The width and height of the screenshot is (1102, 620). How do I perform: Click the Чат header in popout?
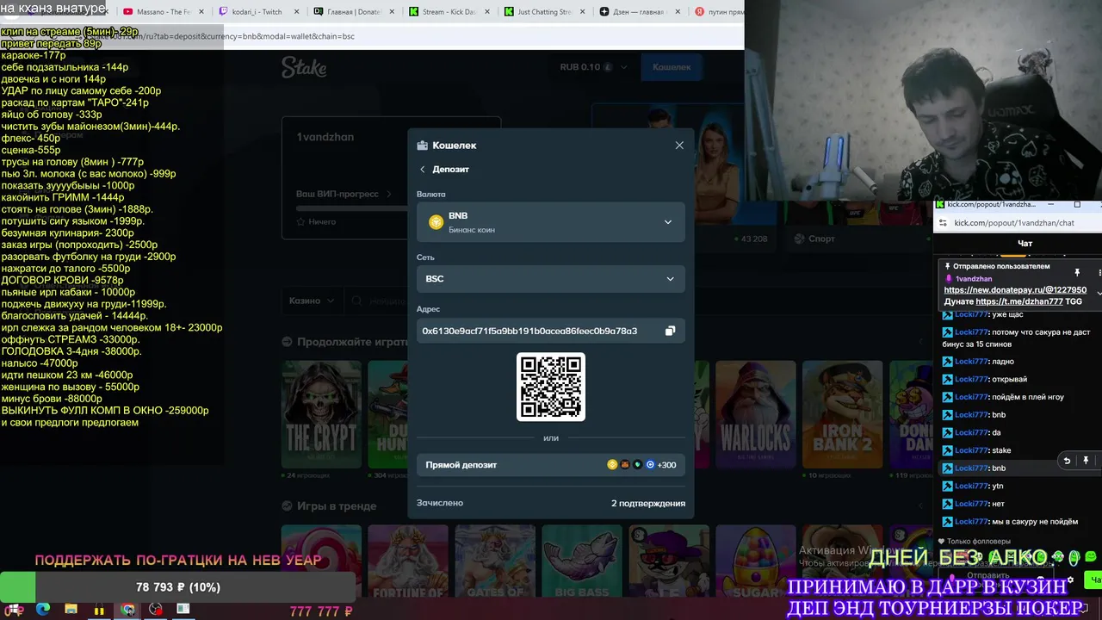[x=1025, y=244]
